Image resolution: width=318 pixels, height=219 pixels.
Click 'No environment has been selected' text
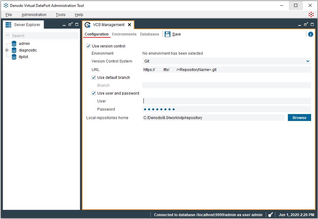pyautogui.click(x=173, y=53)
